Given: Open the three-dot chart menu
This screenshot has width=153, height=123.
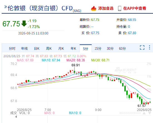Looking at the screenshot, I should pyautogui.click(x=149, y=47).
